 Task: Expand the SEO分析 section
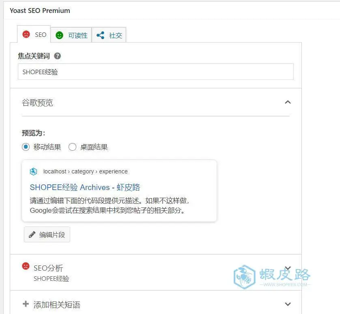[x=156, y=272]
